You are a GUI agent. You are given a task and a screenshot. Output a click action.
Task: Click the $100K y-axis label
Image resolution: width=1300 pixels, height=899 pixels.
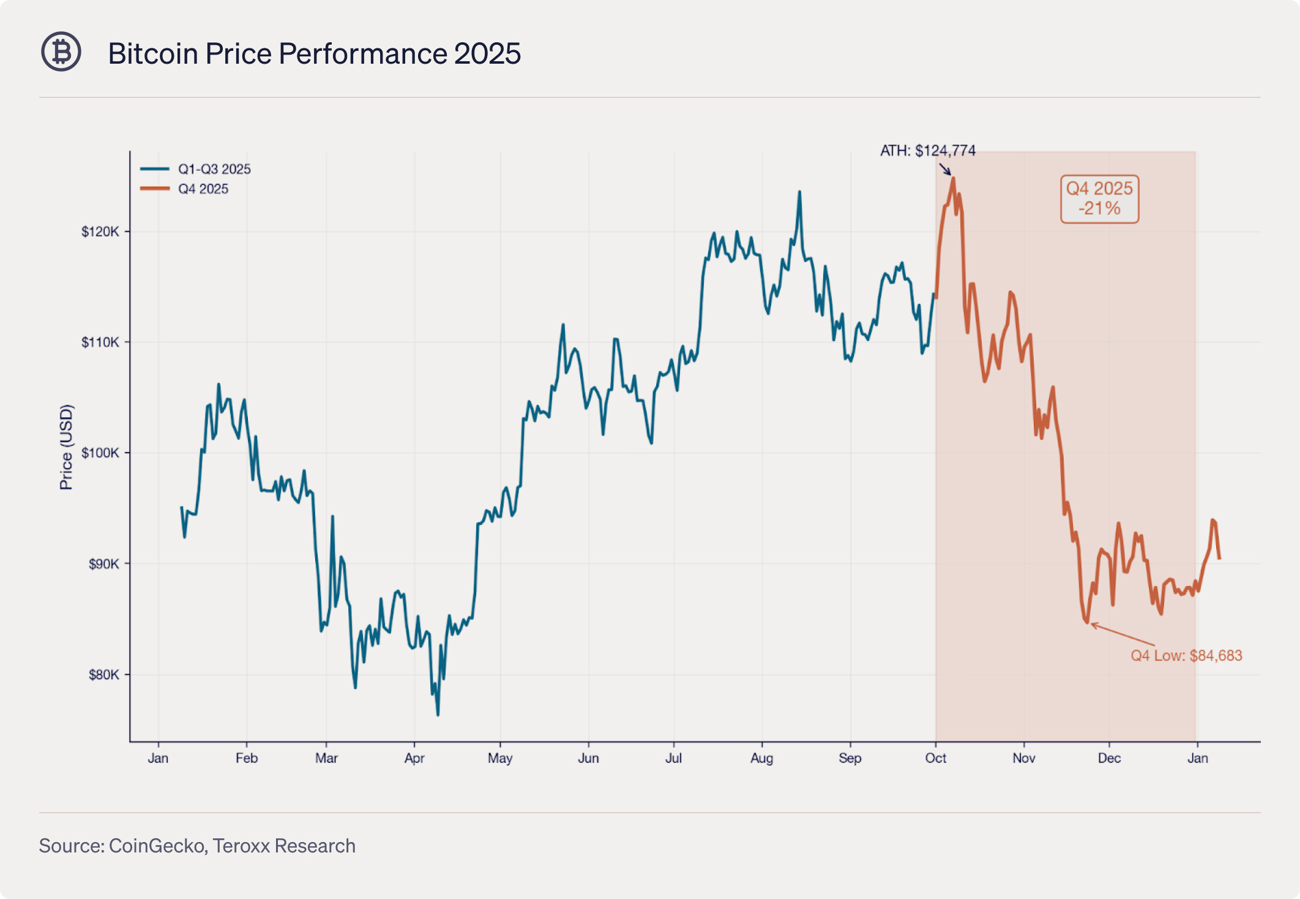(100, 453)
